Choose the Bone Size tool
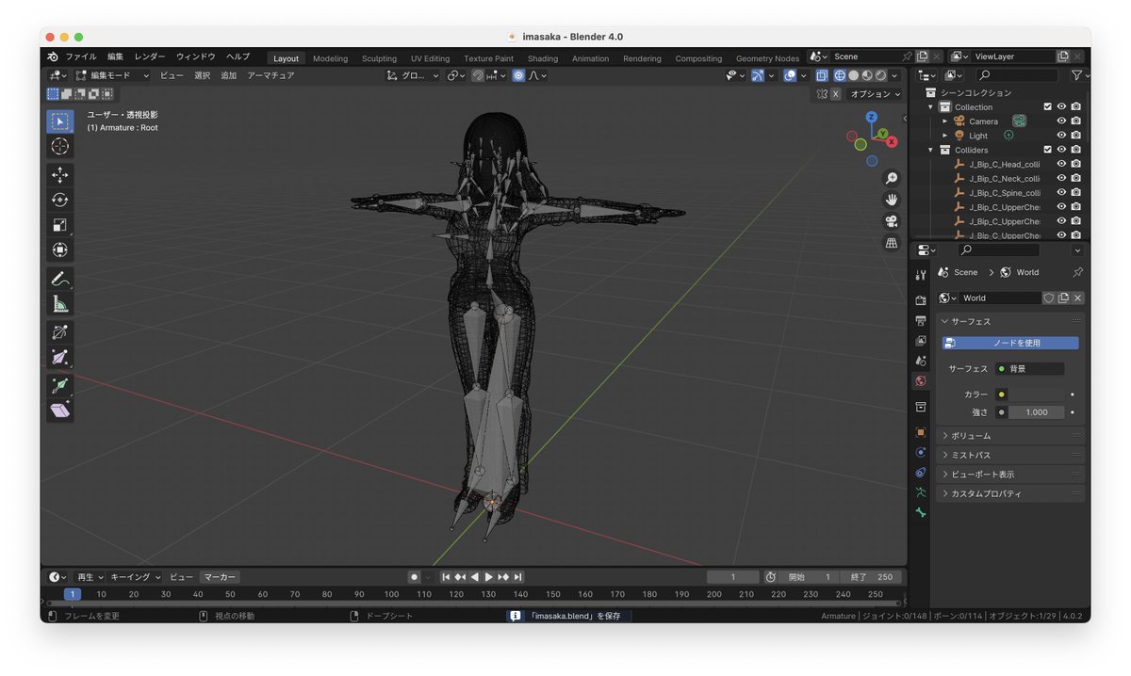 [60, 357]
